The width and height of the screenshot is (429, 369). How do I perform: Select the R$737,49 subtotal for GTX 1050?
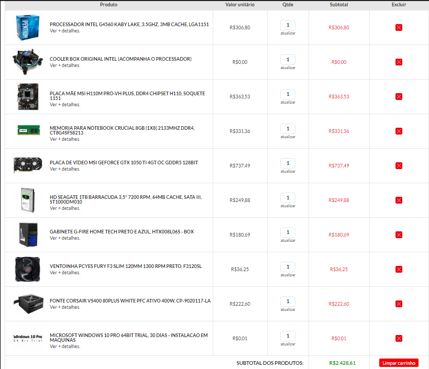pyautogui.click(x=339, y=165)
